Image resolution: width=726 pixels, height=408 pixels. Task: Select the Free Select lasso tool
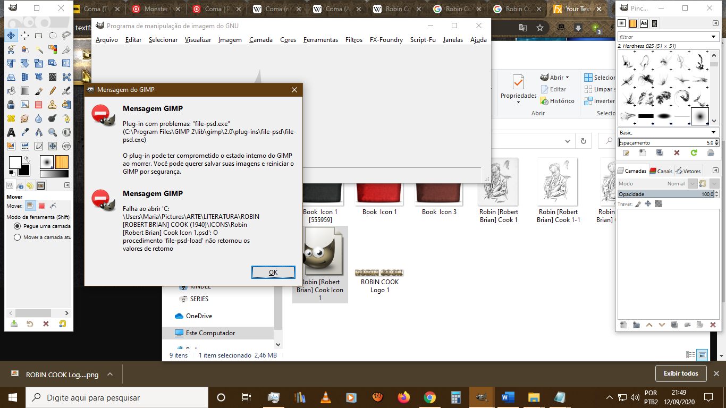coord(66,35)
